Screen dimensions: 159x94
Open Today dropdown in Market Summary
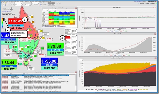point(52,10)
